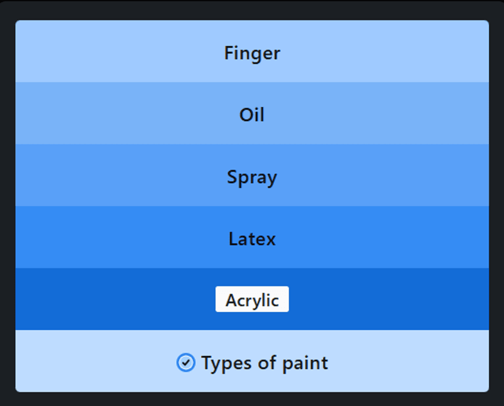Select the Latex row
This screenshot has width=504, height=406.
pos(252,239)
